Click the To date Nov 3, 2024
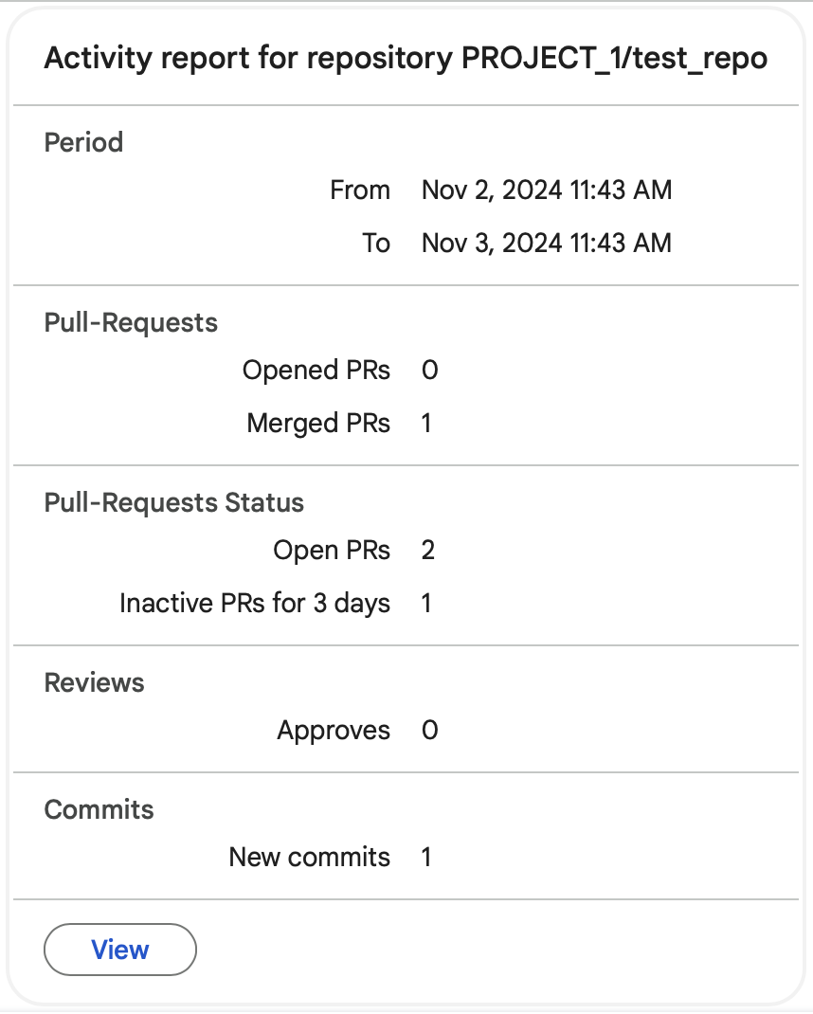The width and height of the screenshot is (813, 1014). click(x=547, y=243)
